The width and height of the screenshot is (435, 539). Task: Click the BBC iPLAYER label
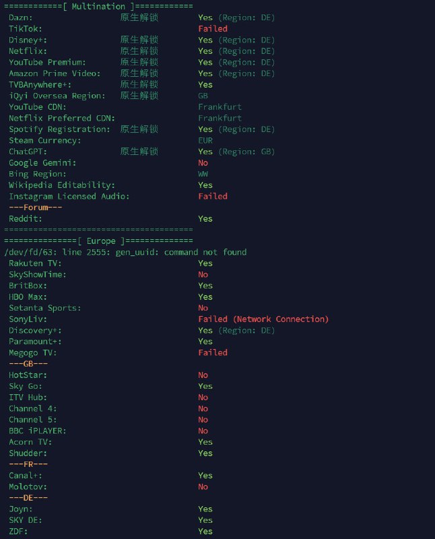tap(38, 431)
